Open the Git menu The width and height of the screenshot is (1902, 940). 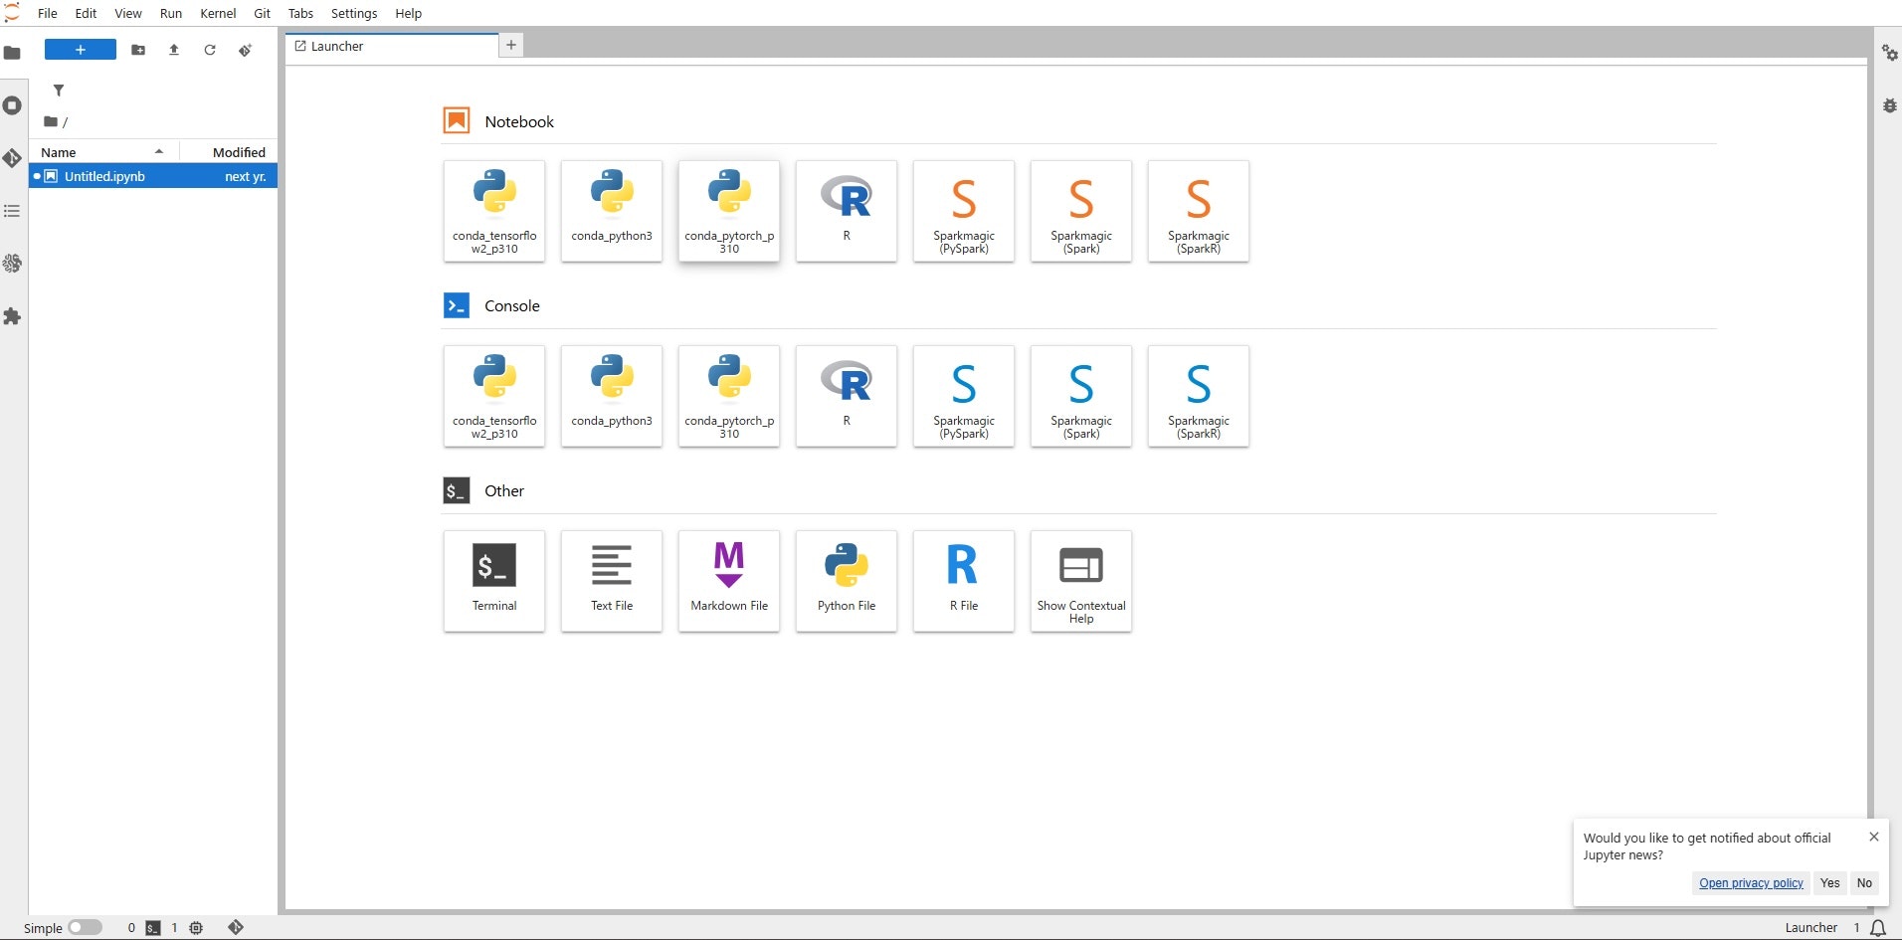click(x=263, y=13)
